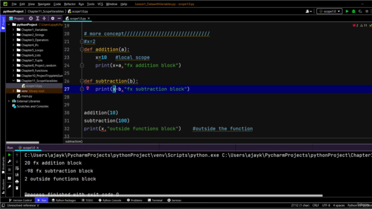Jump down the stack trace arrow
The height and width of the screenshot is (209, 372).
tap(17, 161)
